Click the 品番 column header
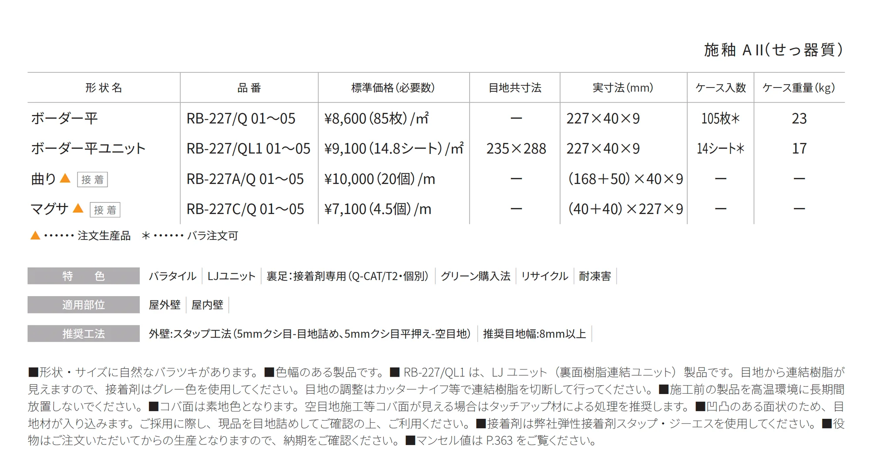870x472 pixels. click(249, 88)
